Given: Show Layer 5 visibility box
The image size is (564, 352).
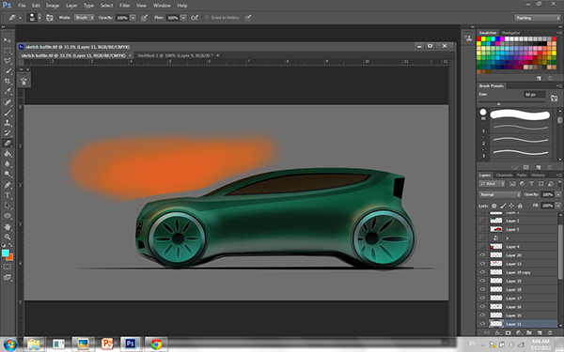Looking at the screenshot, I should pos(482,229).
